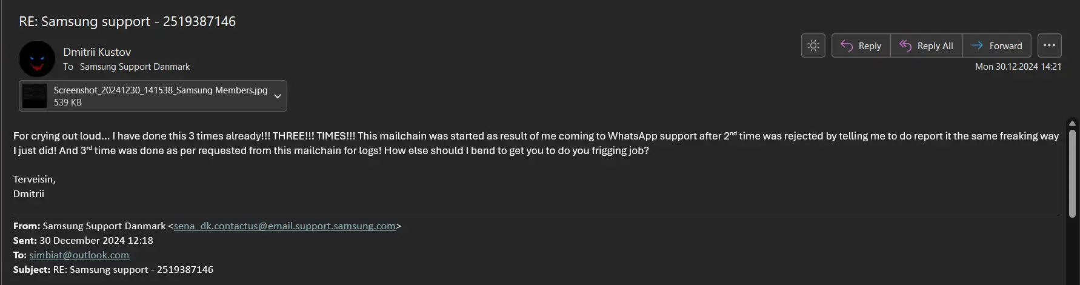The image size is (1080, 285).
Task: Click the Reply button label
Action: pos(870,46)
